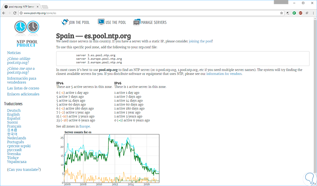Switch language to русский
Viewport: 317px width, 186px height.
click(x=14, y=150)
